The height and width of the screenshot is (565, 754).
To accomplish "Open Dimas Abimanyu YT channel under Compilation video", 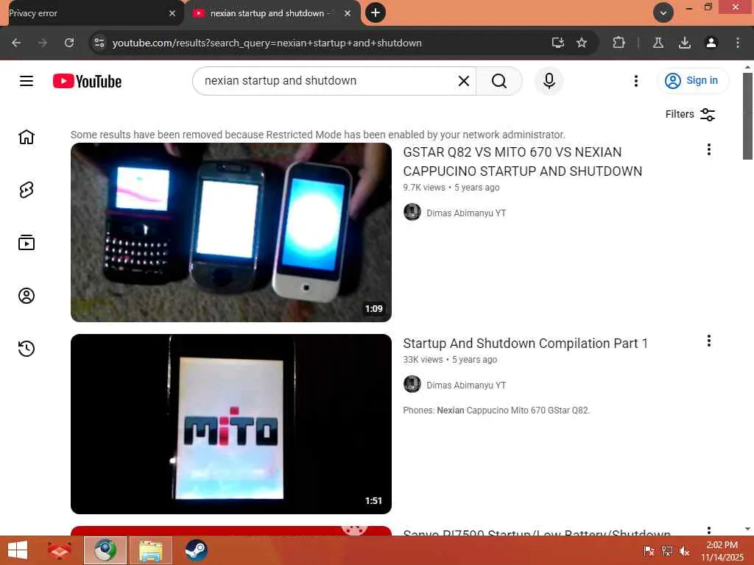I will point(466,385).
